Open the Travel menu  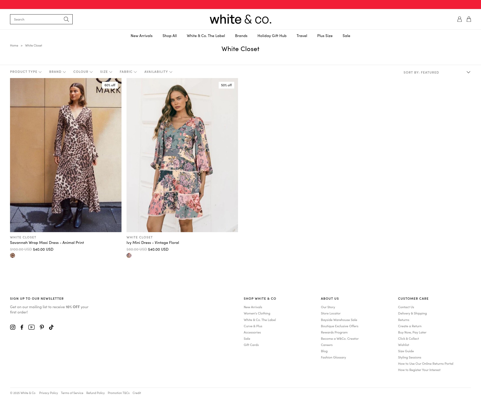click(x=302, y=36)
